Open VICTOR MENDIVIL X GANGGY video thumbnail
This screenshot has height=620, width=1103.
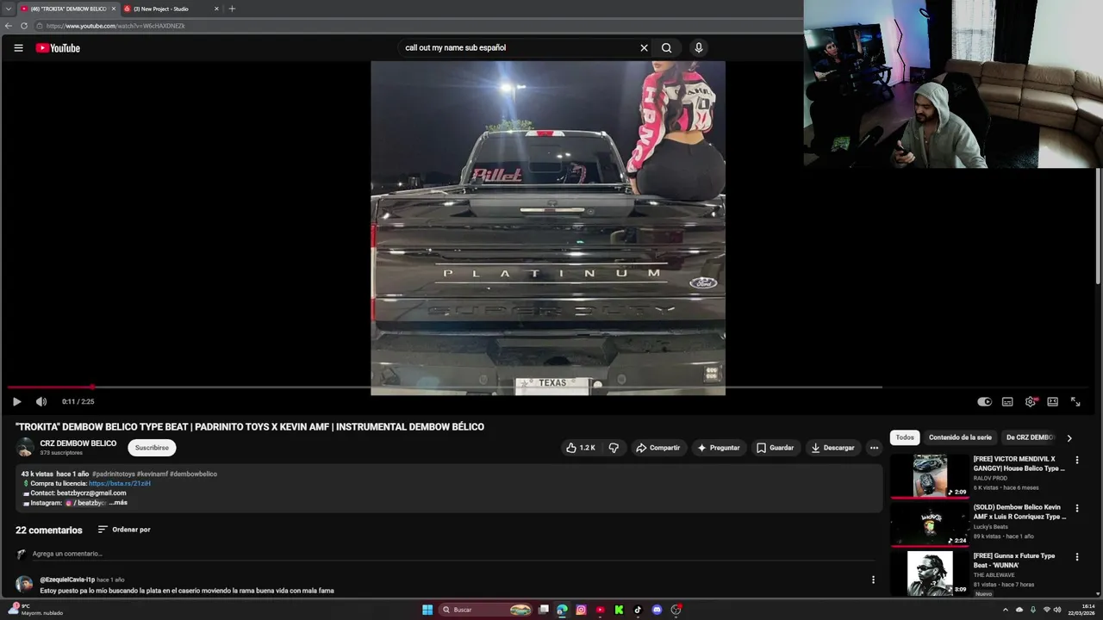pos(930,475)
